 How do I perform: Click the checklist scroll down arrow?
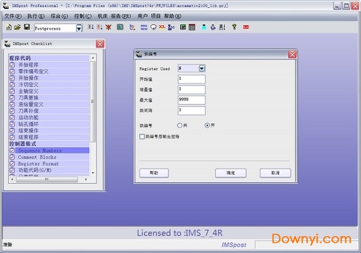tap(93, 172)
